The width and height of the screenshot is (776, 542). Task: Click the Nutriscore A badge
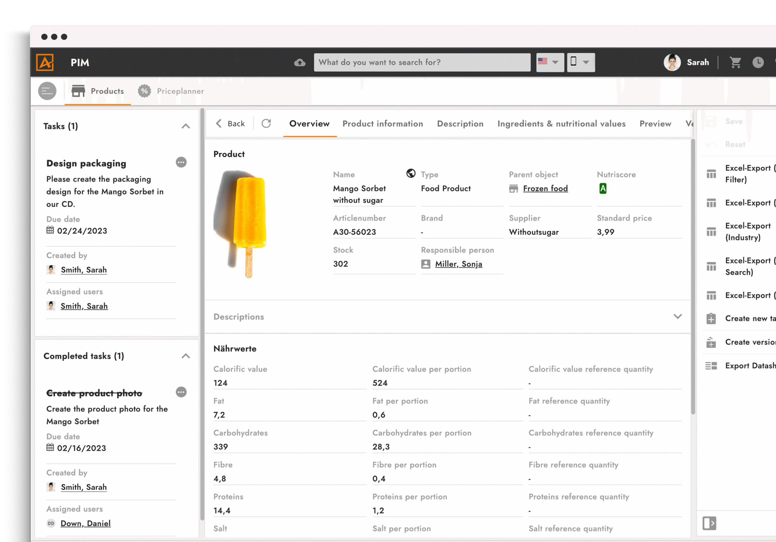[x=603, y=188]
